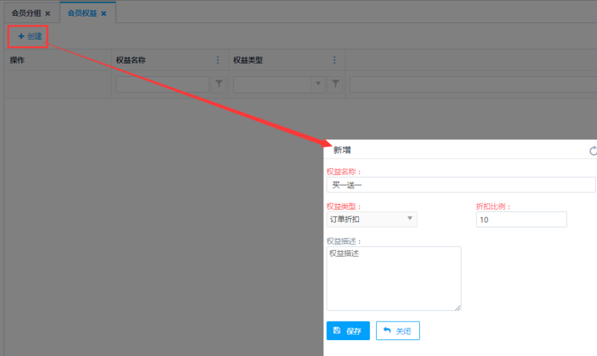Open the 订单折扣 type dropdown
The height and width of the screenshot is (356, 597).
click(x=371, y=219)
